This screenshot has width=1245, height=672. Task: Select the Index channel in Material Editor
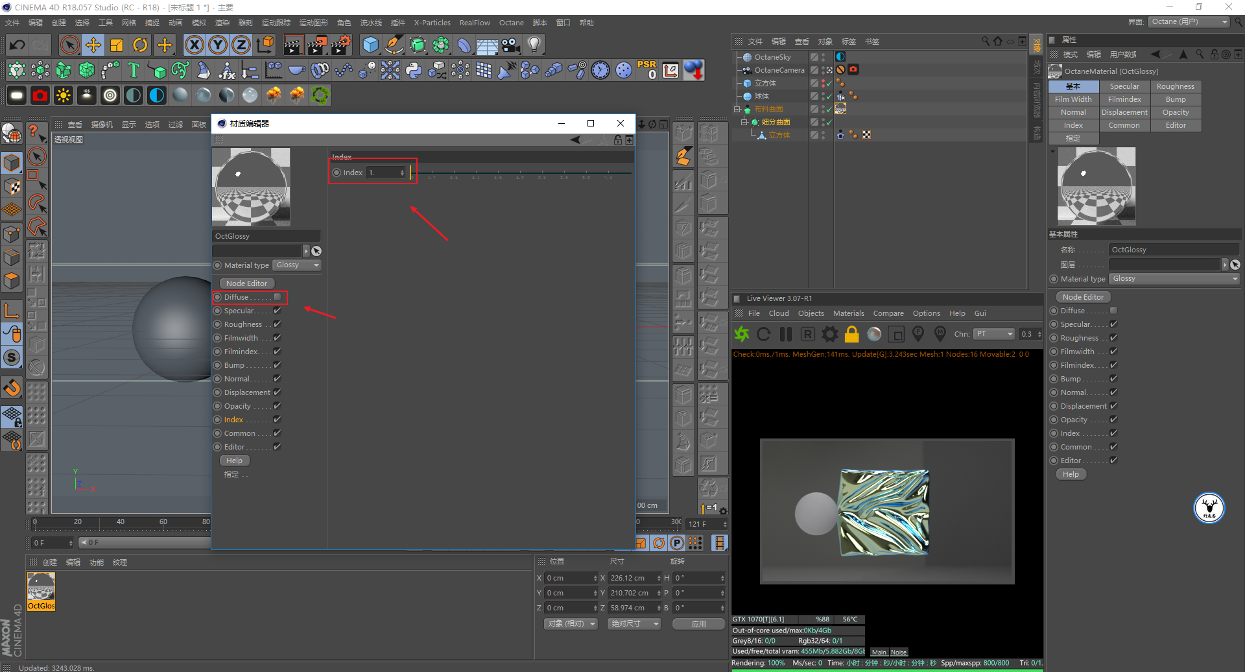(233, 420)
